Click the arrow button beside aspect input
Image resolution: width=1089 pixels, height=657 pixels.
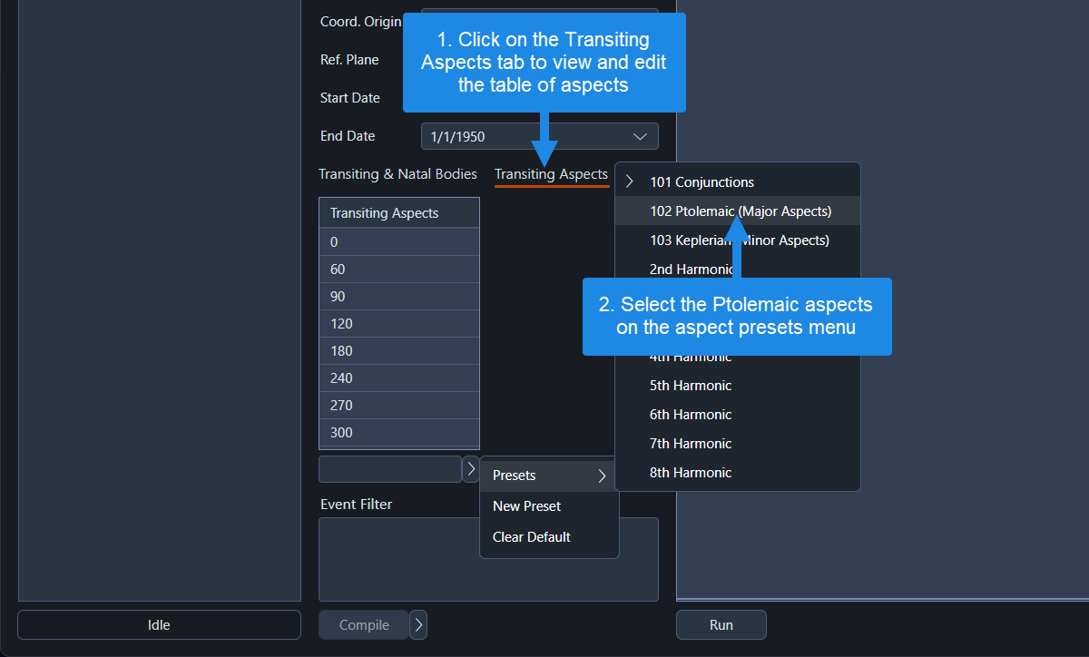click(x=471, y=469)
